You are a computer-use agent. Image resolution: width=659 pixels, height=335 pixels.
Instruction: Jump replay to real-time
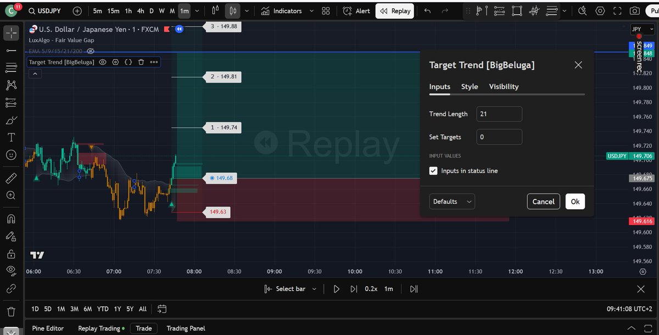414,289
